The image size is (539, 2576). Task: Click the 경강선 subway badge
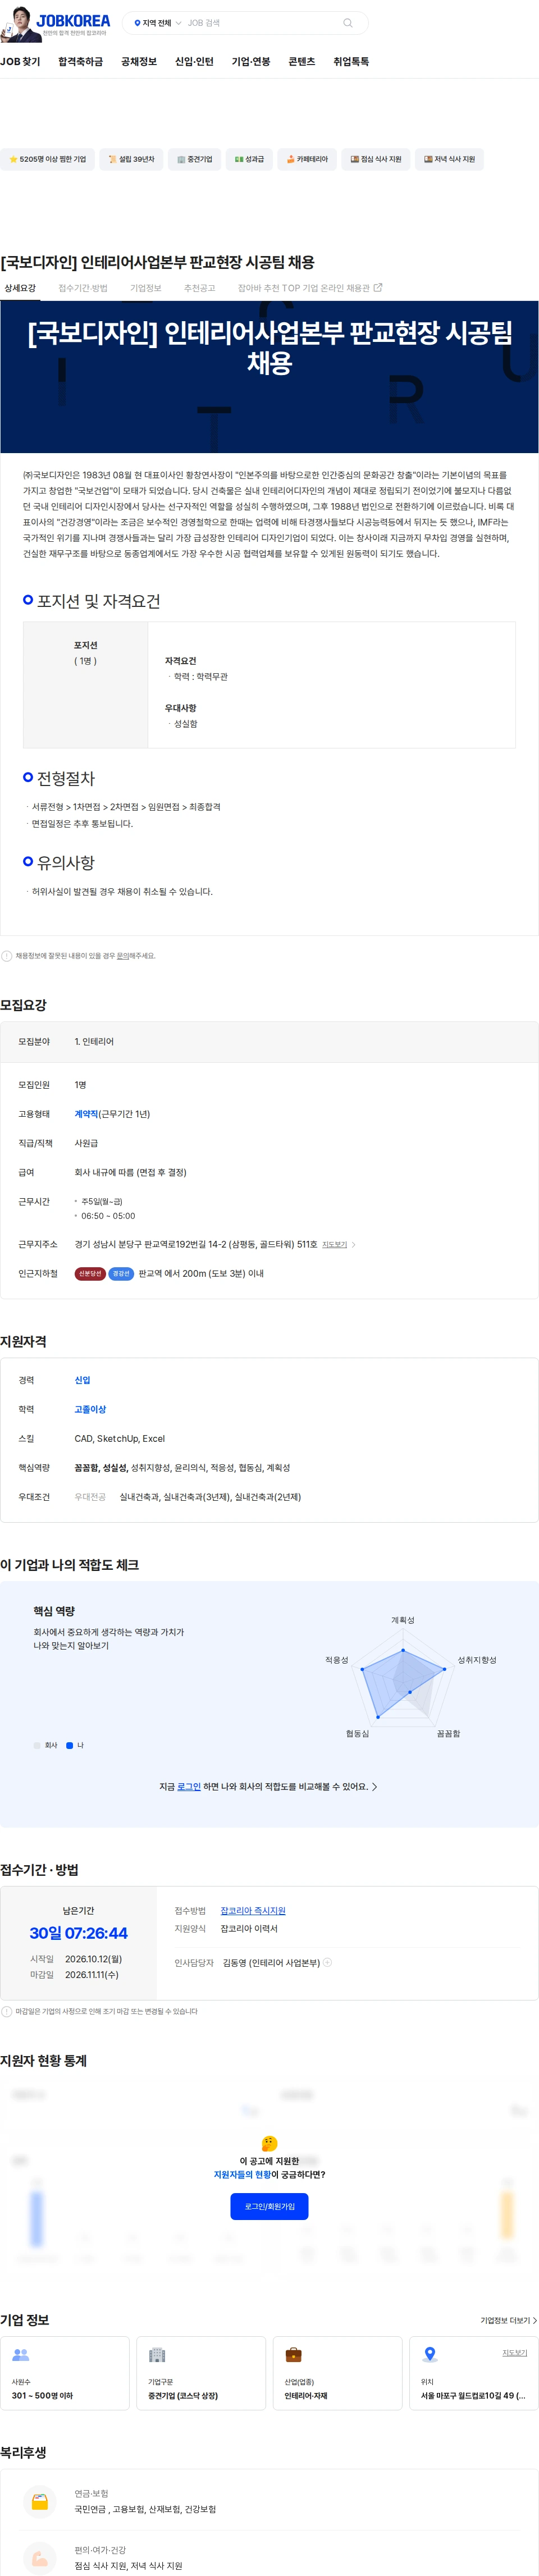coord(121,1274)
